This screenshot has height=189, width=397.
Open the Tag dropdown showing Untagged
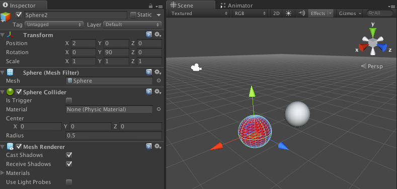point(54,25)
